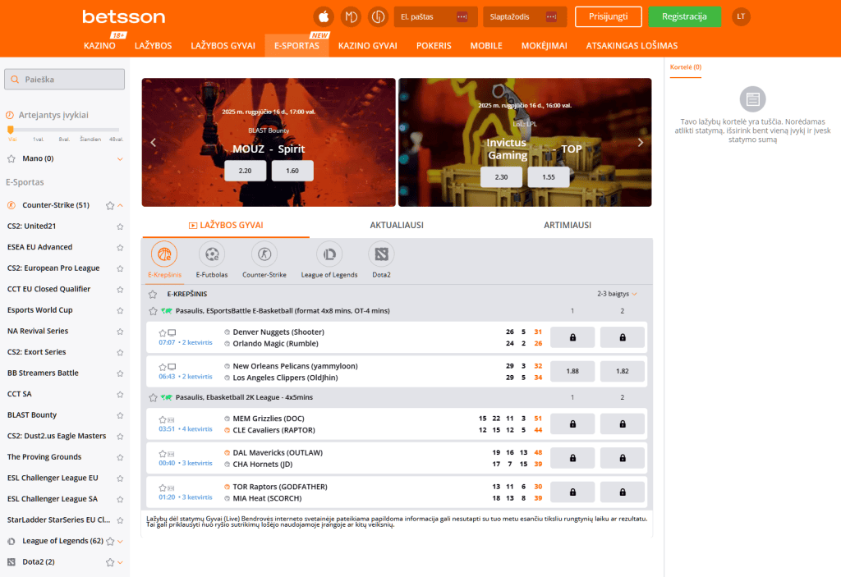Click the third round header login icon

click(378, 16)
